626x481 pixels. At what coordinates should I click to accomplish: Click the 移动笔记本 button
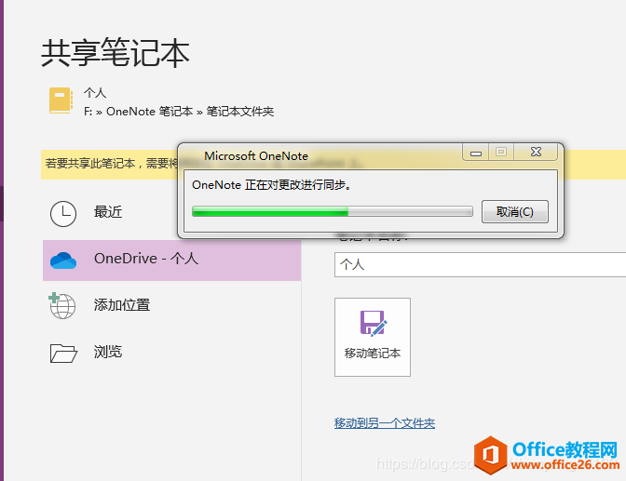pyautogui.click(x=373, y=337)
